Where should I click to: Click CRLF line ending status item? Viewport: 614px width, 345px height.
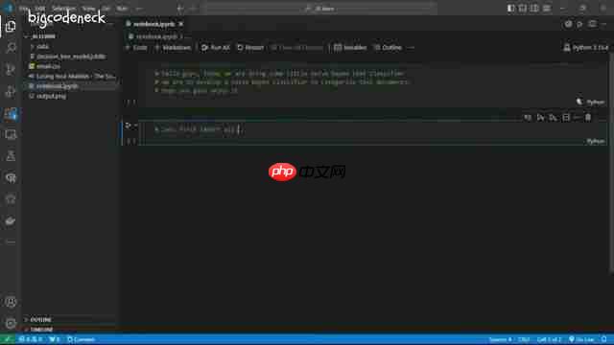[524, 339]
